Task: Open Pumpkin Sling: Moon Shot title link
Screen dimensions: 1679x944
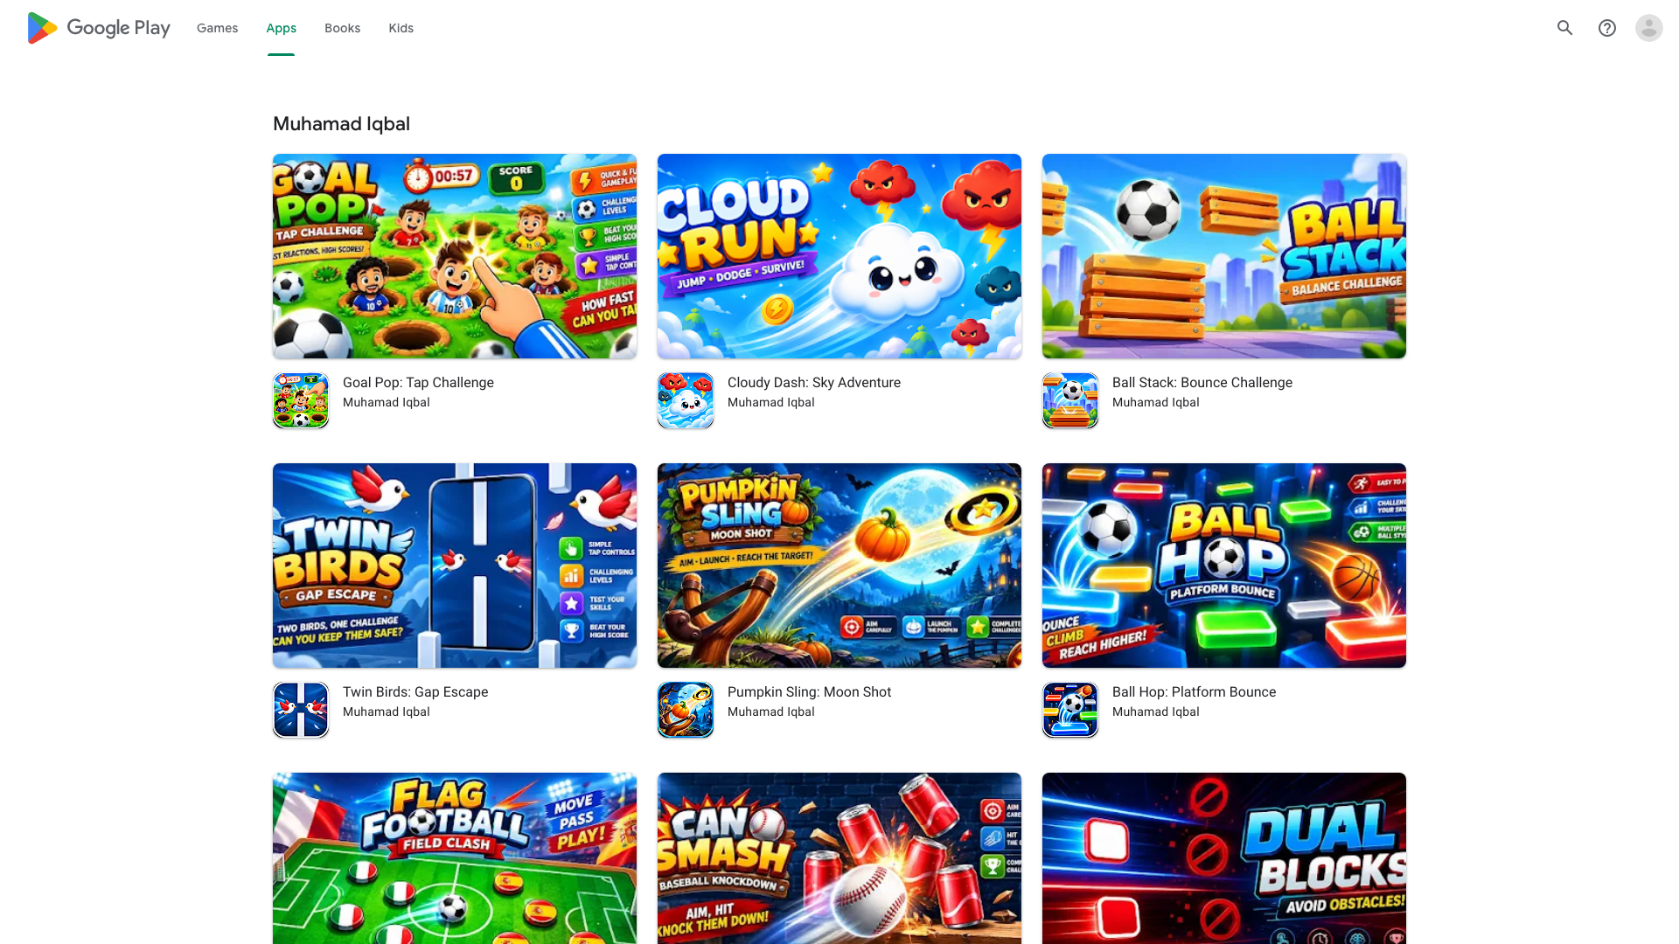Action: (810, 692)
